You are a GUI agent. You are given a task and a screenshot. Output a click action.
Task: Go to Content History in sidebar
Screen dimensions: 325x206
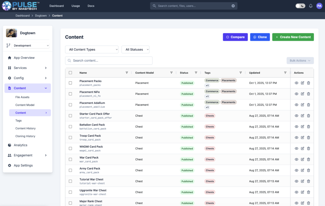25,129
